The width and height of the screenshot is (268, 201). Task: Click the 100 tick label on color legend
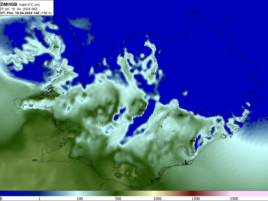pyautogui.click(x=80, y=199)
